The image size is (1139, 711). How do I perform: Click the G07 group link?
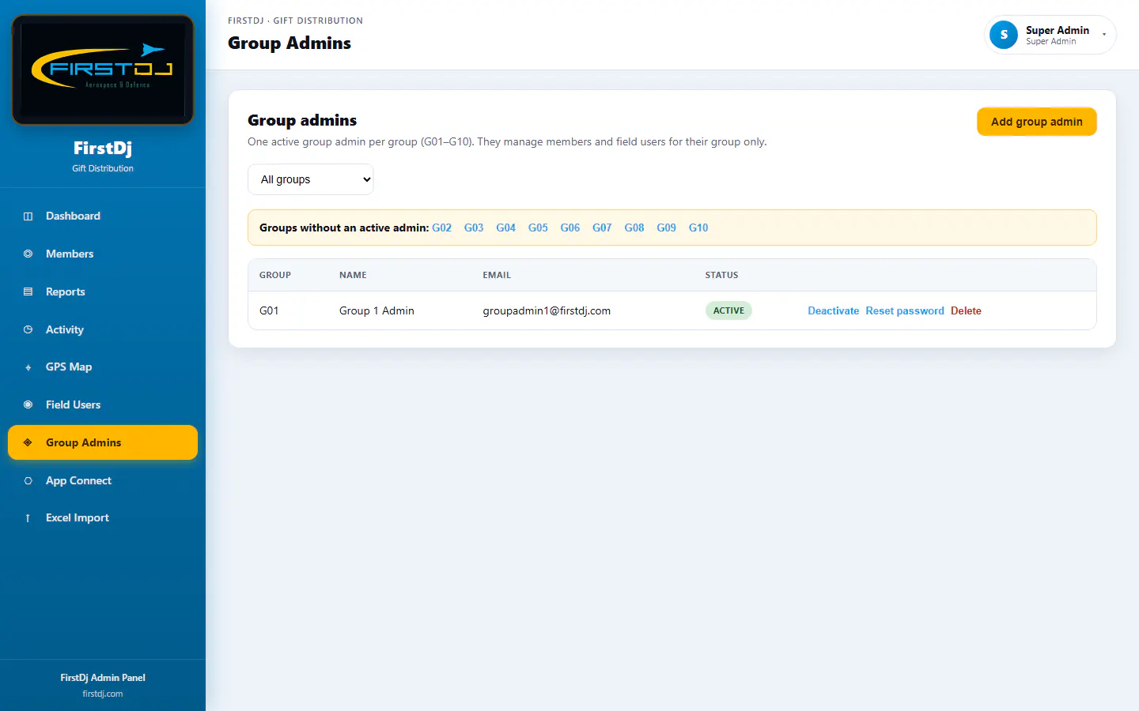point(602,228)
